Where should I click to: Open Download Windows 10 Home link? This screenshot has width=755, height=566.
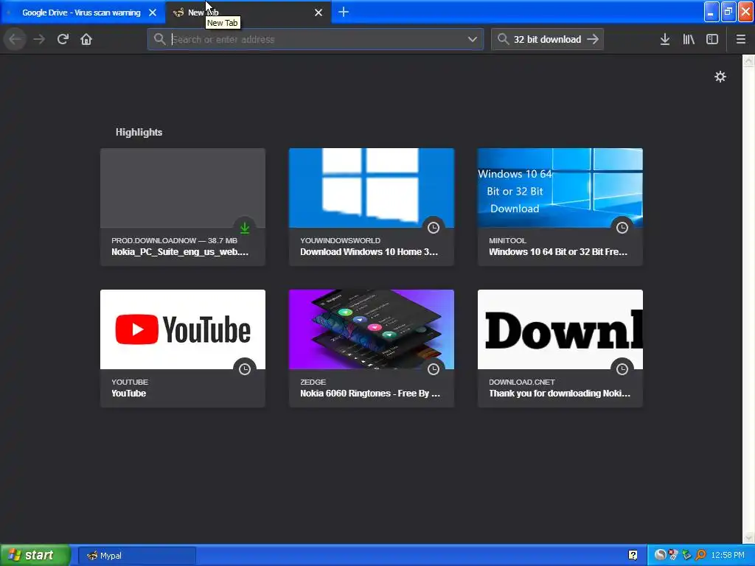369,252
